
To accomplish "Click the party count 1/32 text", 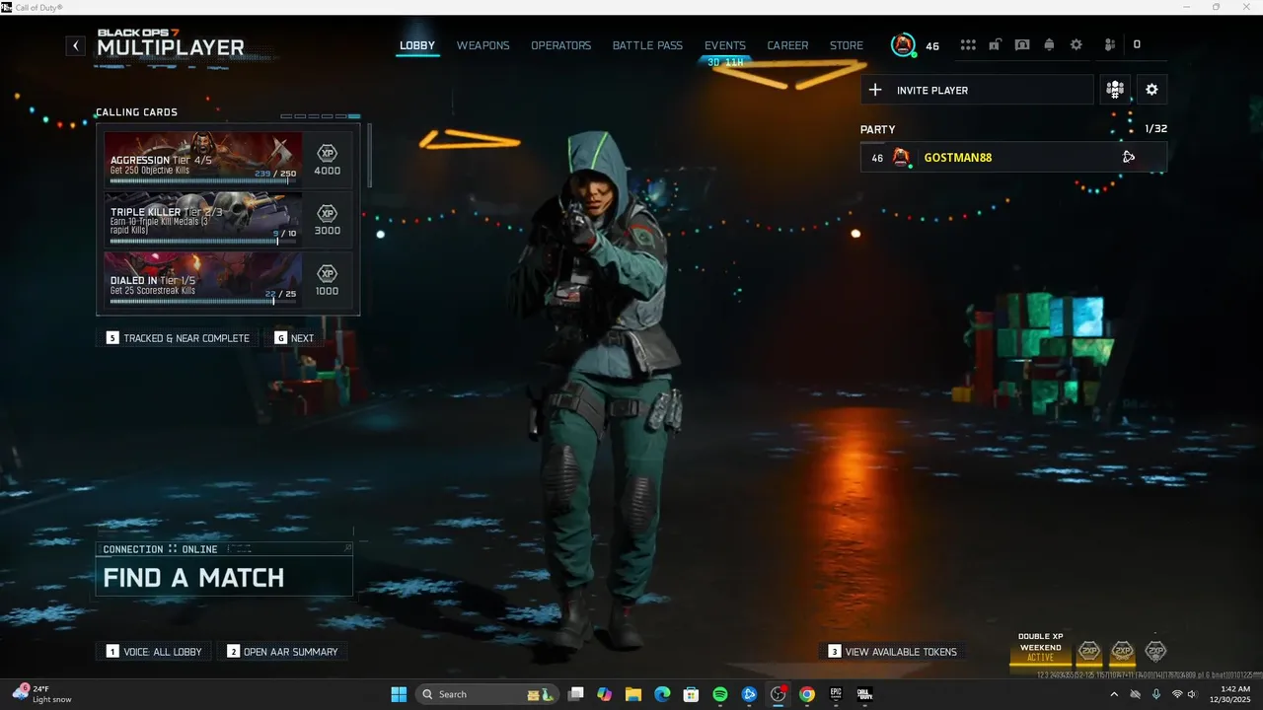I will [1155, 129].
